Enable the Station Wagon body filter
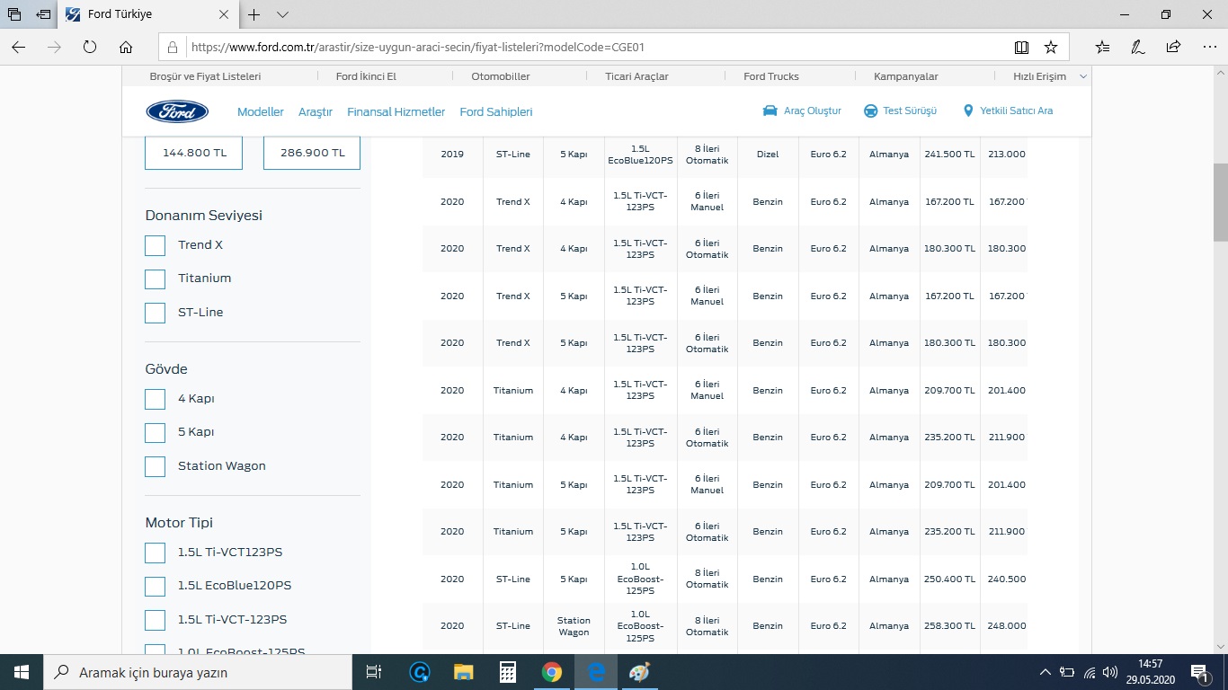 [155, 466]
